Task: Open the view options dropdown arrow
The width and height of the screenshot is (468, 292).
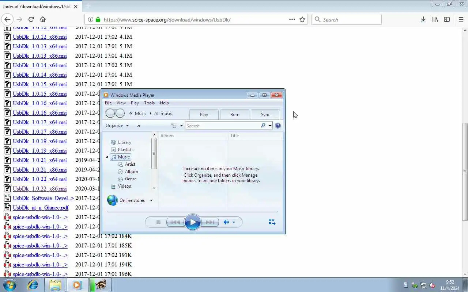Action: [181, 126]
